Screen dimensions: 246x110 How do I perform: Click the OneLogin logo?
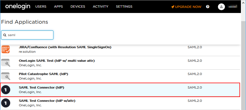coord(18,6)
